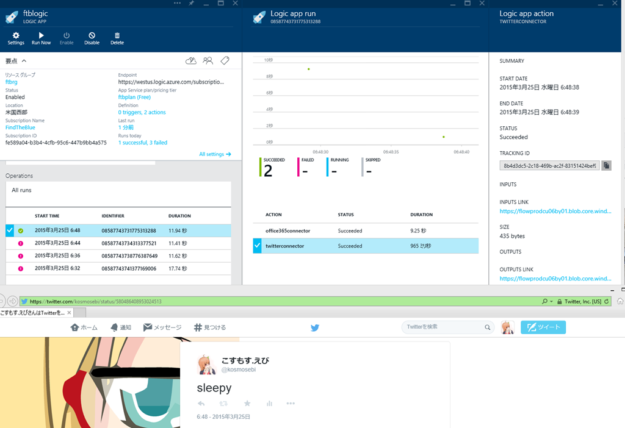
Task: Click the Twitter bird logo in navbar
Action: [315, 327]
